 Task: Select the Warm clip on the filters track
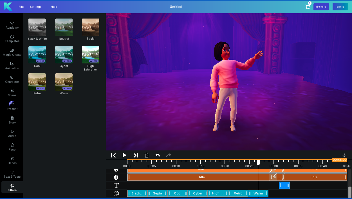pos(258,193)
